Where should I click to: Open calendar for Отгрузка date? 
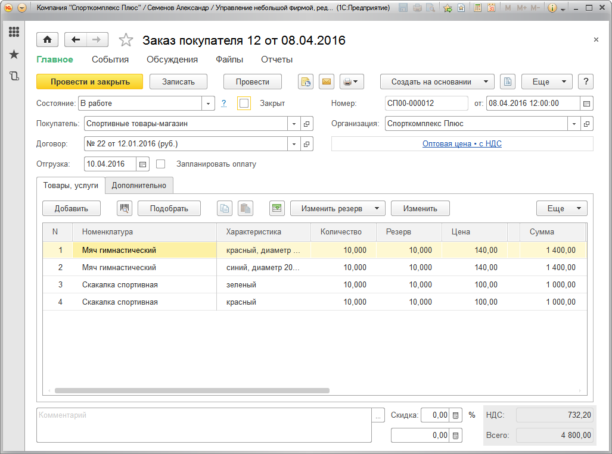(x=143, y=164)
